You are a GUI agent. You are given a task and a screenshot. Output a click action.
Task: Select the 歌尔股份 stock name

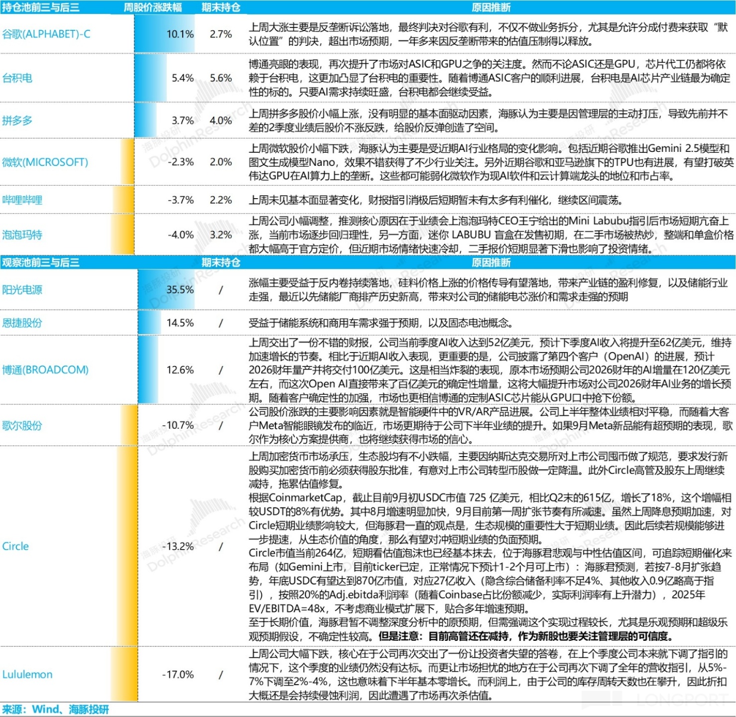(x=22, y=426)
